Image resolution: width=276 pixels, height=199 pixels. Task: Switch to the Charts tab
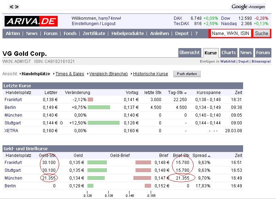(x=229, y=53)
